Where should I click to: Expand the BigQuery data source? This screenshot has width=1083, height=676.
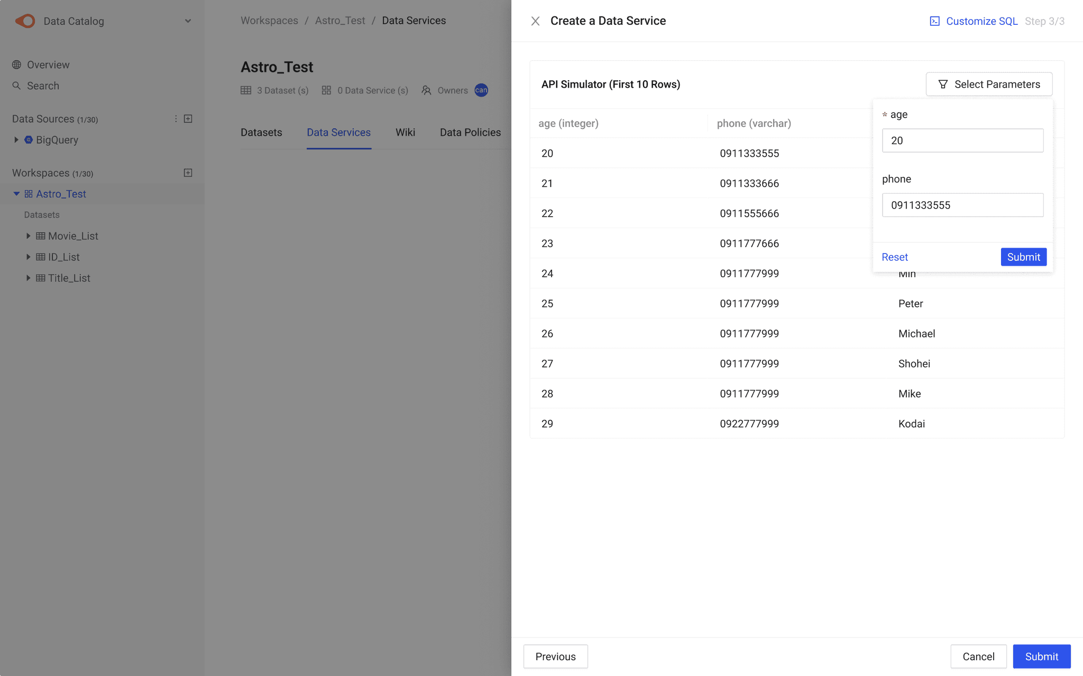click(16, 140)
